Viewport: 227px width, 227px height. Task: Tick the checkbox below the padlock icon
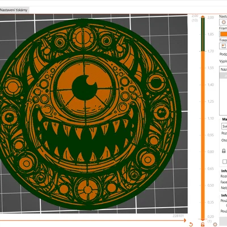click(225, 162)
